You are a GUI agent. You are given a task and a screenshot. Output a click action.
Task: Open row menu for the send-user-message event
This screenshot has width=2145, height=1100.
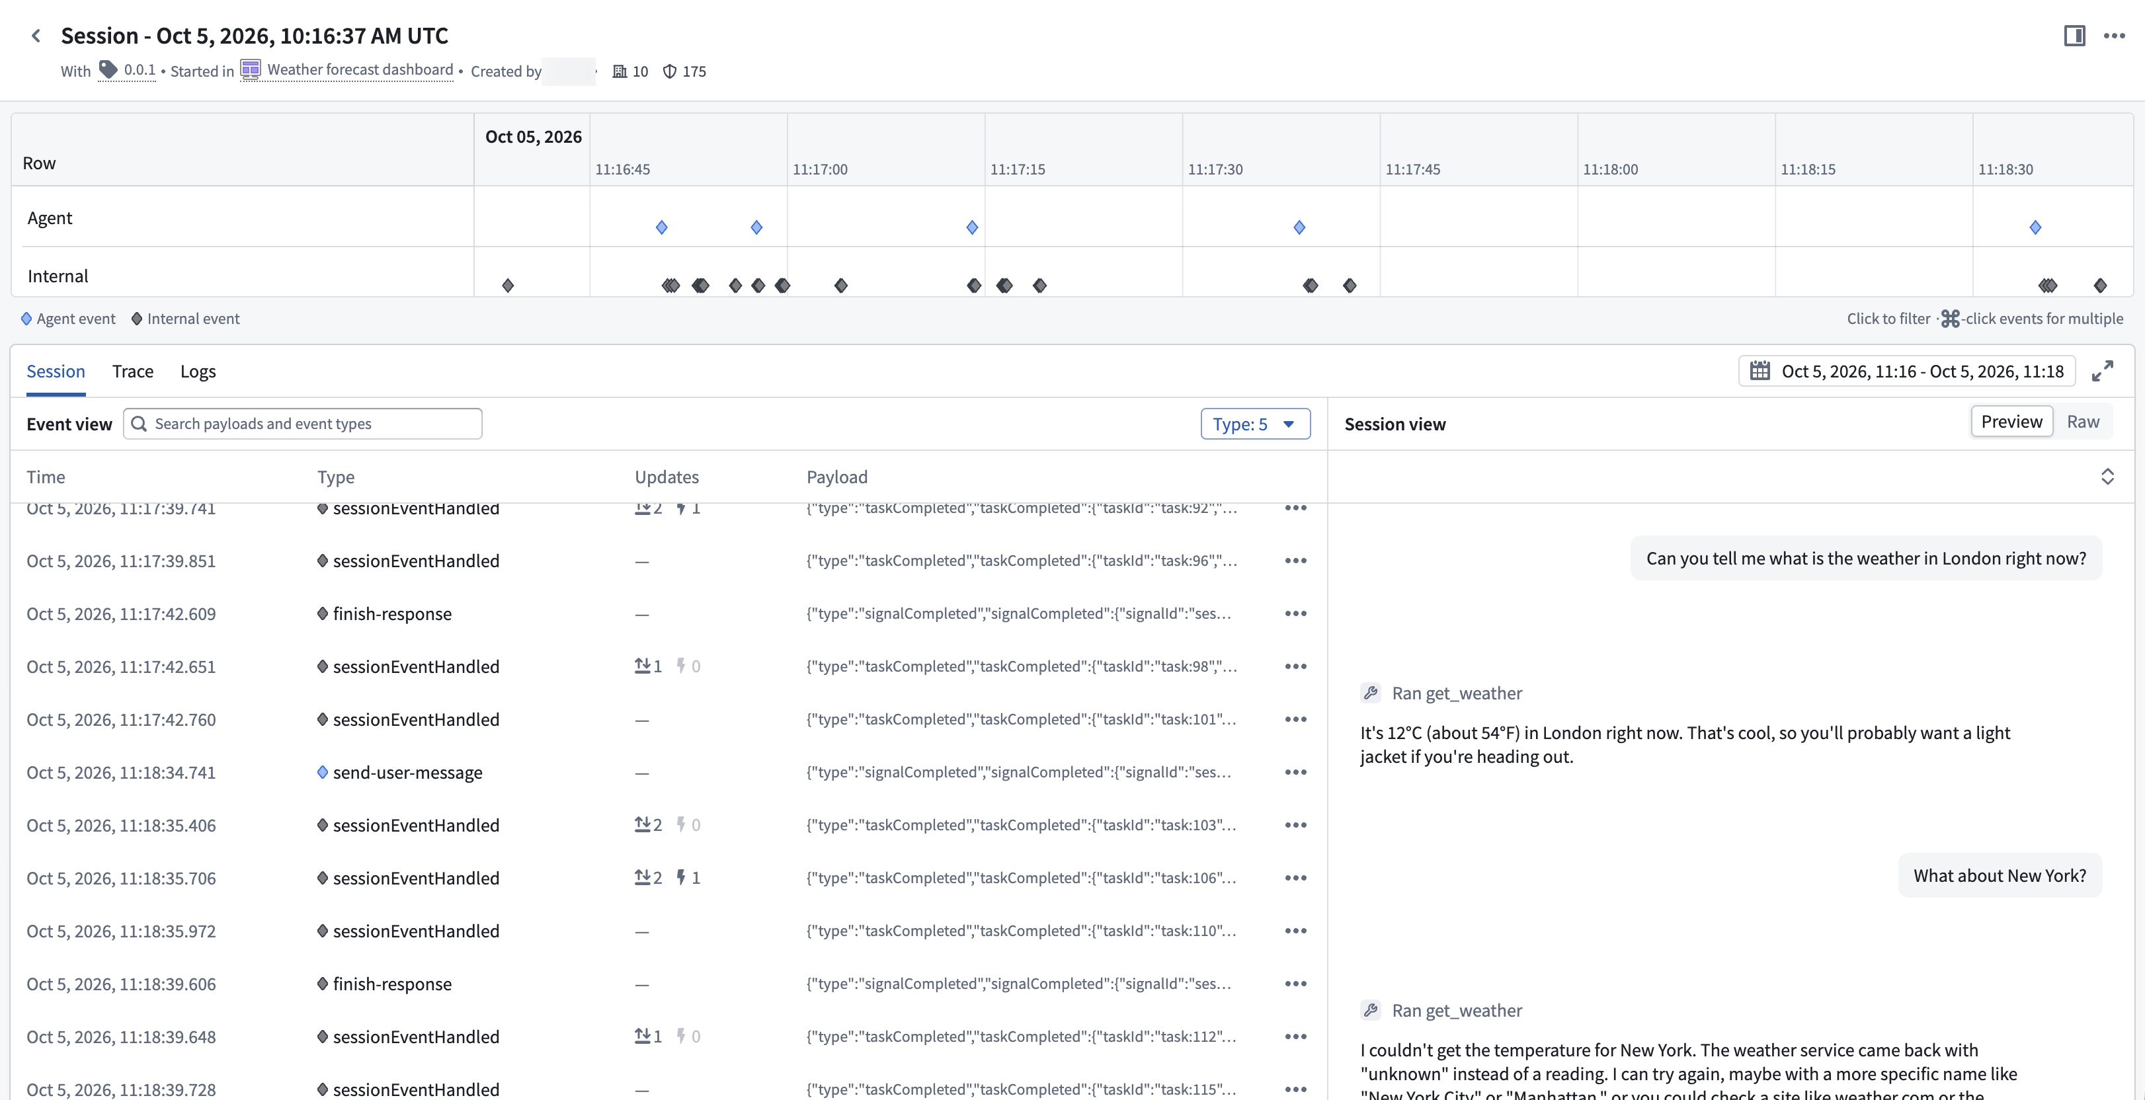(1295, 772)
